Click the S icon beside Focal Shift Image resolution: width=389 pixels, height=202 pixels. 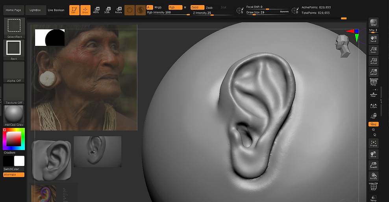pos(240,10)
